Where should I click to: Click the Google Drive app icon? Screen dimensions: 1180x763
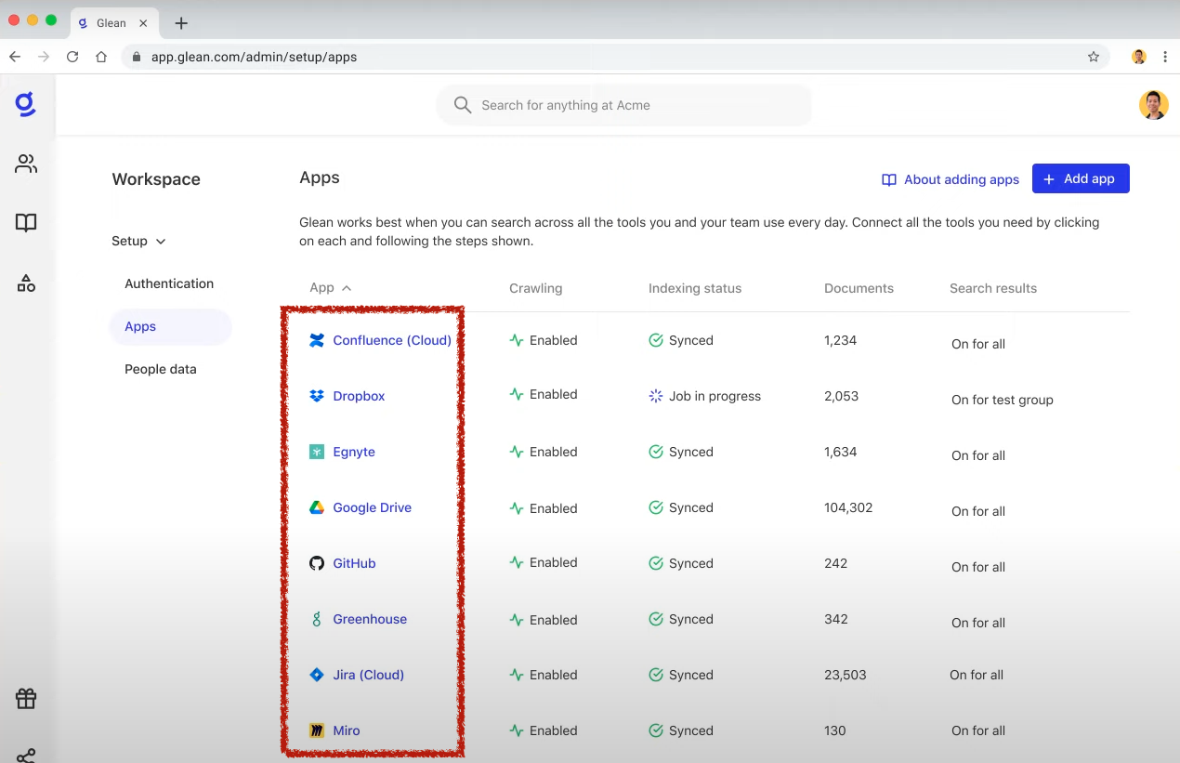click(317, 507)
